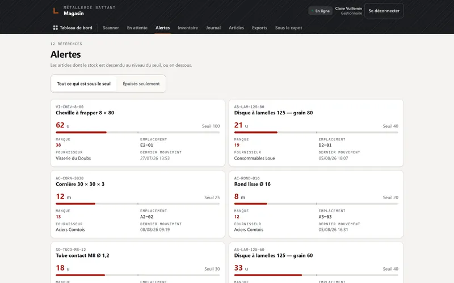The height and width of the screenshot is (283, 454).
Task: Open the Sous le capot tab
Action: (288, 28)
